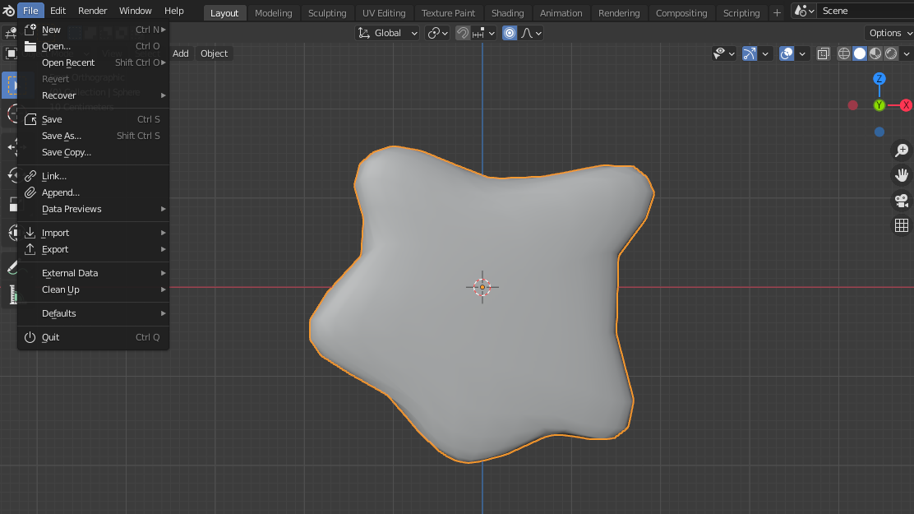Choose Save As from File menu
The height and width of the screenshot is (514, 914).
(x=93, y=136)
